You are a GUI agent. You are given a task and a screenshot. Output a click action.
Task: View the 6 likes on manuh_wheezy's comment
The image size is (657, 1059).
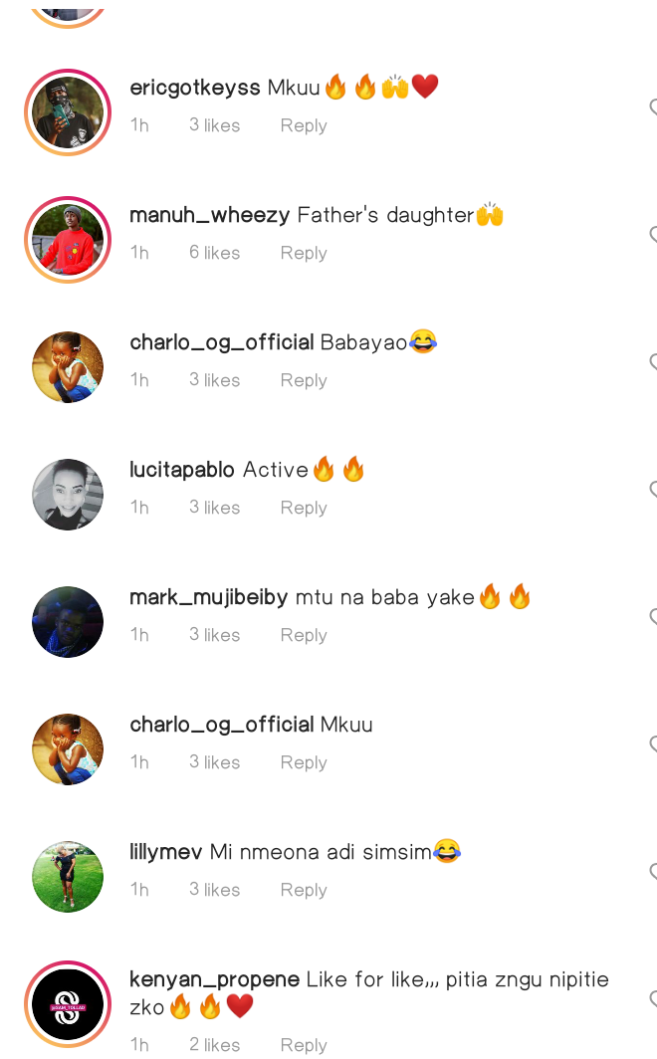pyautogui.click(x=215, y=253)
